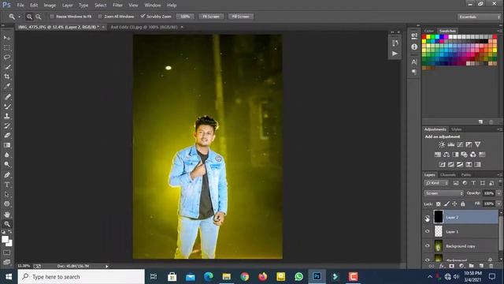Click the layer style fx icon

(x=442, y=266)
